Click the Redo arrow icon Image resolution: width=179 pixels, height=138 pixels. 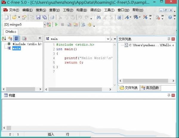coord(87,17)
